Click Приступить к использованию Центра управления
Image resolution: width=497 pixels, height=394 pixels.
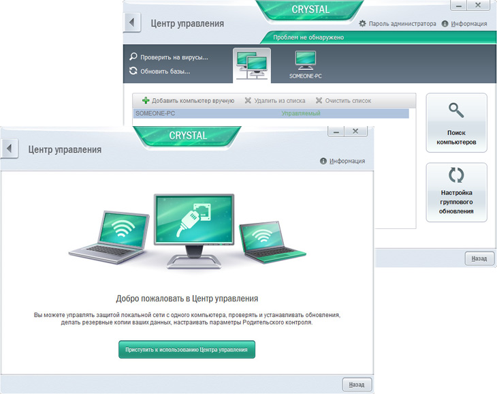[187, 350]
